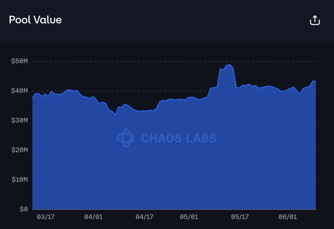The image size is (334, 229).
Task: Select the $30M y-axis label
Action: click(x=20, y=120)
